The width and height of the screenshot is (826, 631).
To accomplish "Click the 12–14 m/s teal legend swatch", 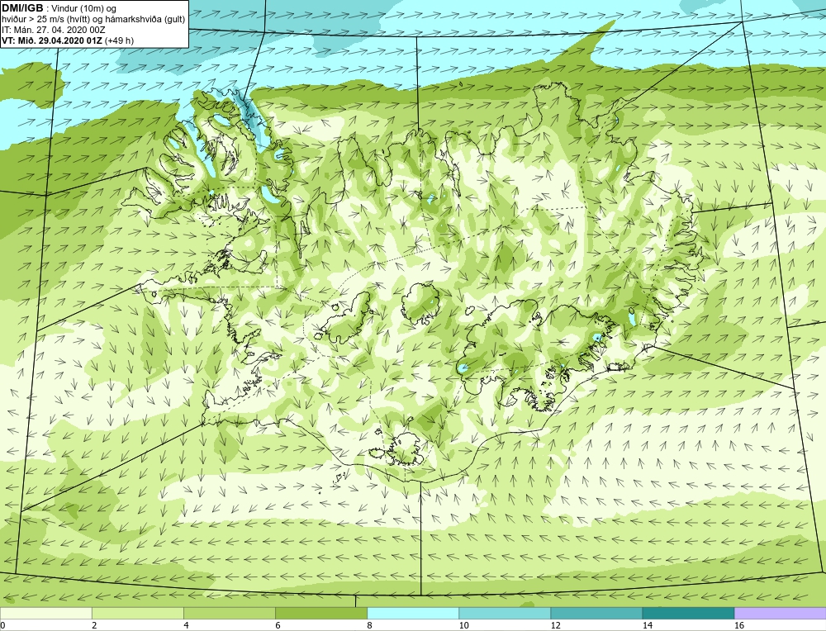I will click(x=596, y=613).
